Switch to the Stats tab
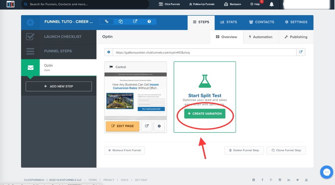This screenshot has height=185, width=335. pyautogui.click(x=229, y=22)
